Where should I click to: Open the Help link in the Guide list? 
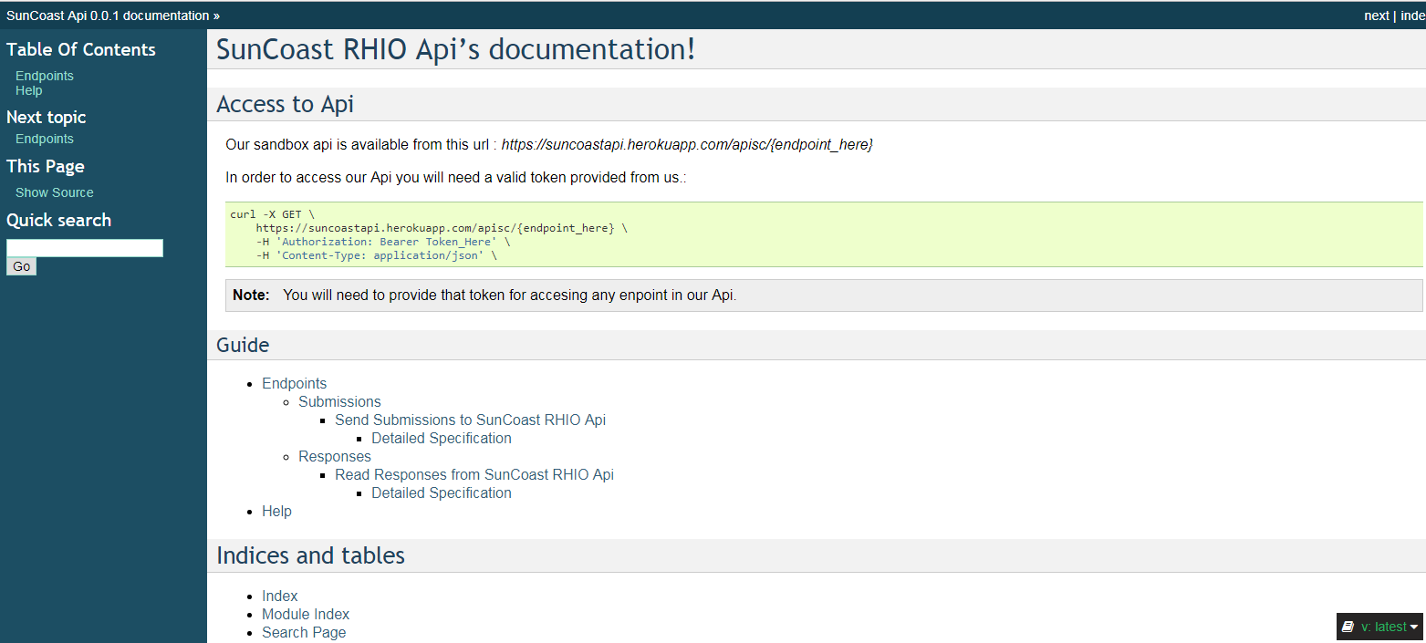click(x=276, y=512)
